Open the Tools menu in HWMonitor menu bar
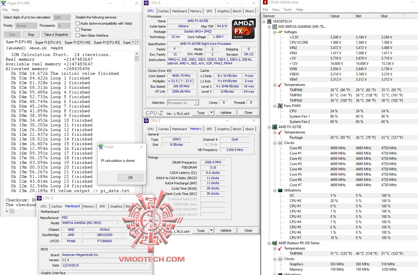The width and height of the screenshot is (418, 275). tap(288, 10)
